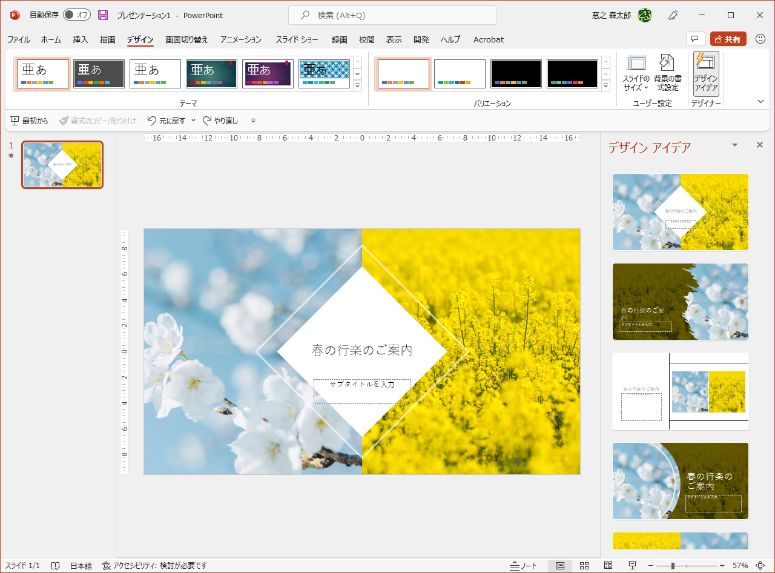Viewport: 775px width, 573px height.
Task: Click the 共有 button
Action: point(728,38)
